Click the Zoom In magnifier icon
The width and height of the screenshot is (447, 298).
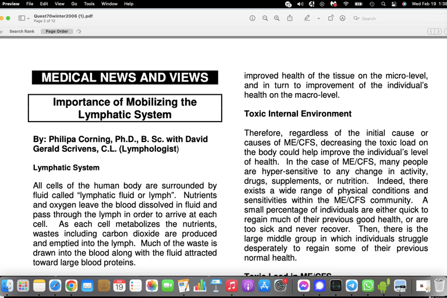click(277, 18)
